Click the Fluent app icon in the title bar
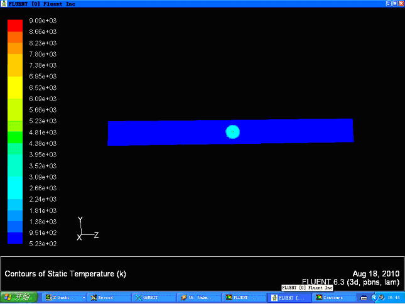This screenshot has height=304, width=405. coord(4,4)
